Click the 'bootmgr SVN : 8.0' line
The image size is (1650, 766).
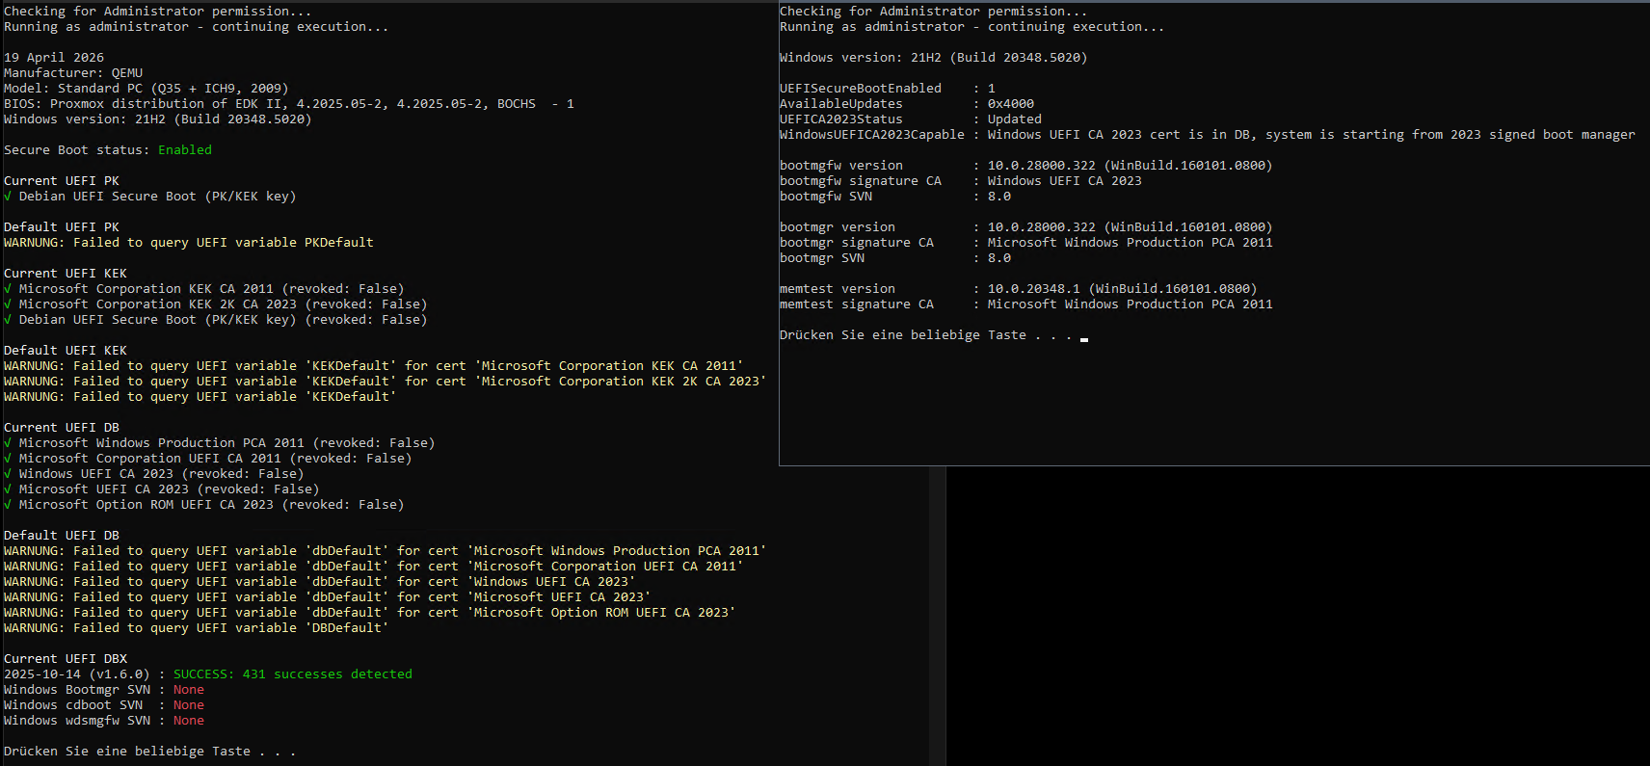[x=895, y=258]
